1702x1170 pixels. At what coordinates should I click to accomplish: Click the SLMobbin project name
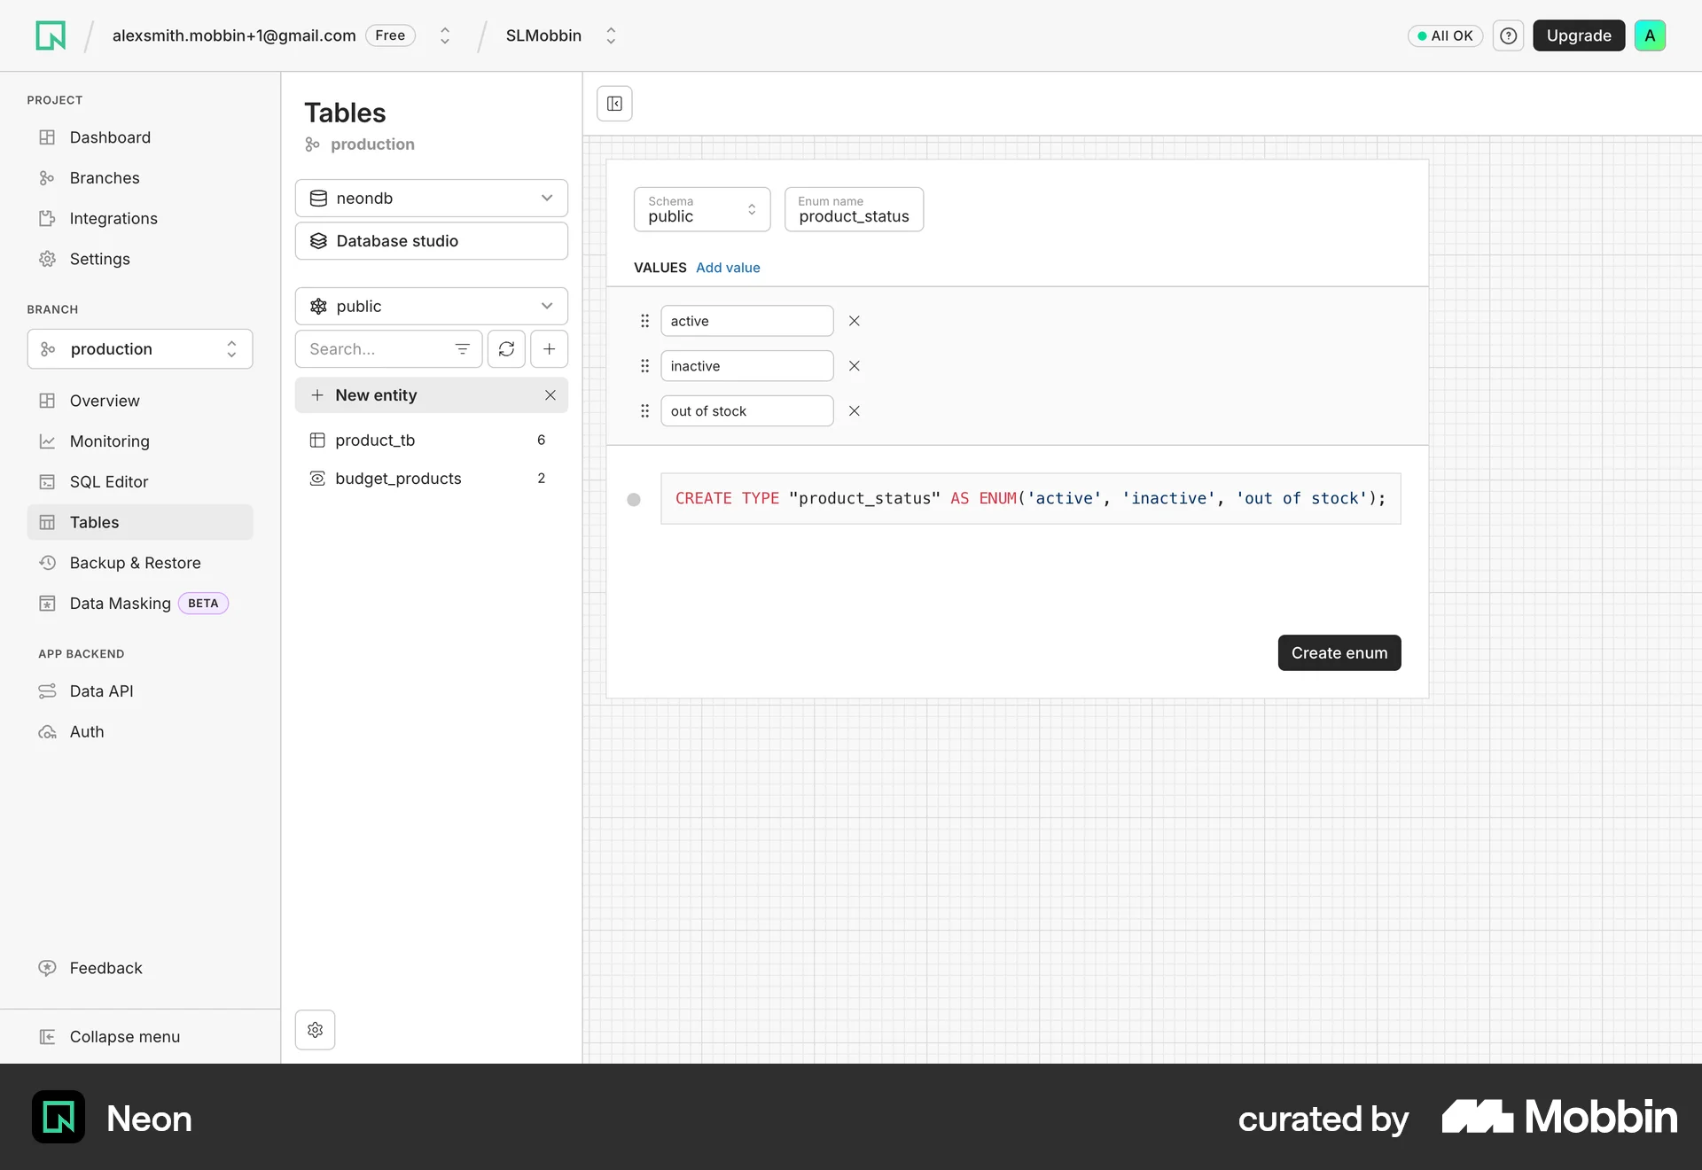click(x=543, y=35)
